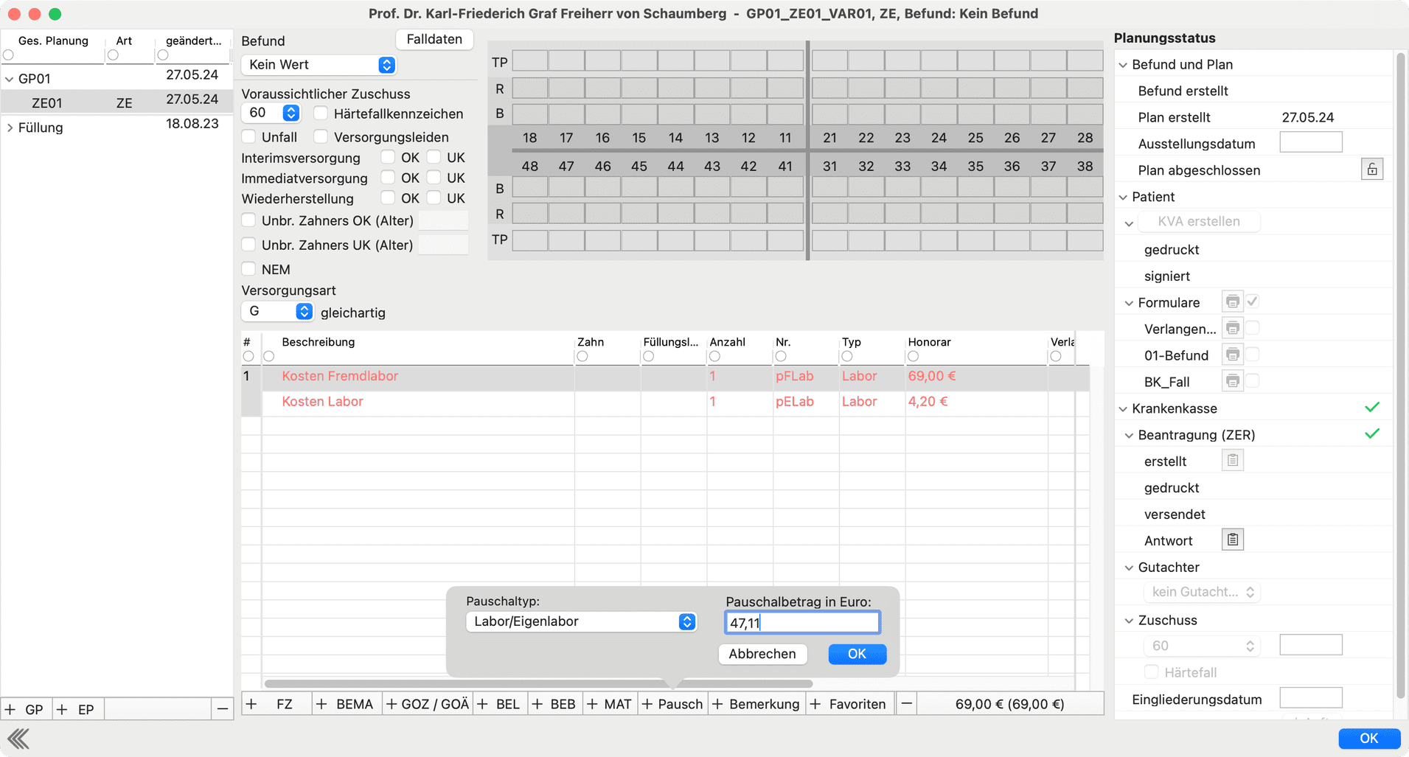This screenshot has width=1409, height=757.
Task: Click the minus button under the planning list
Action: (222, 709)
